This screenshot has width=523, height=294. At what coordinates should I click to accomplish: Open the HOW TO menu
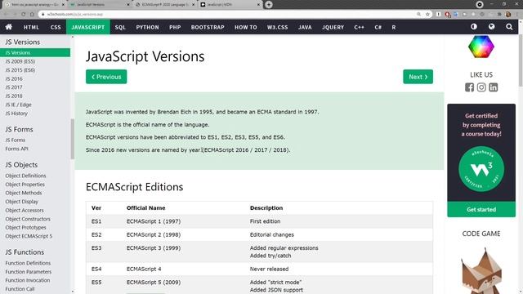[x=246, y=27]
